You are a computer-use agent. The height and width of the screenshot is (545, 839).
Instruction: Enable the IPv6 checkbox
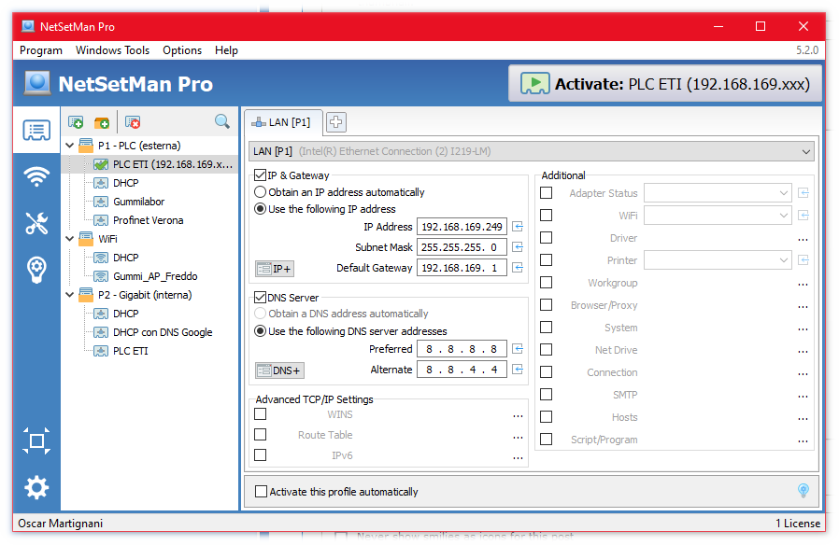tap(261, 455)
